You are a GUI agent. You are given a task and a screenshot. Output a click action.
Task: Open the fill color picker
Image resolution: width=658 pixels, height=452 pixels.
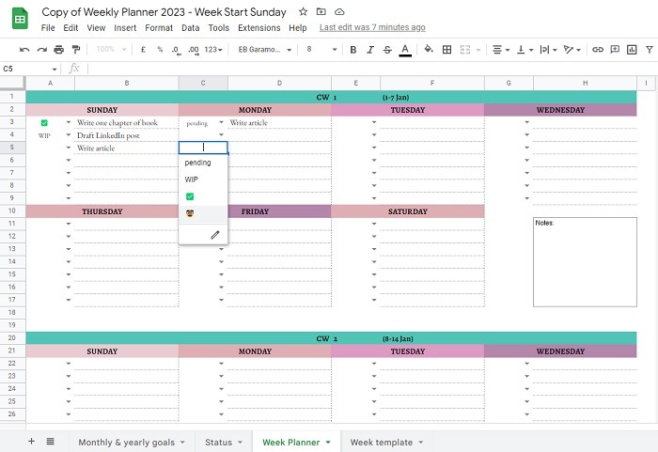point(429,49)
